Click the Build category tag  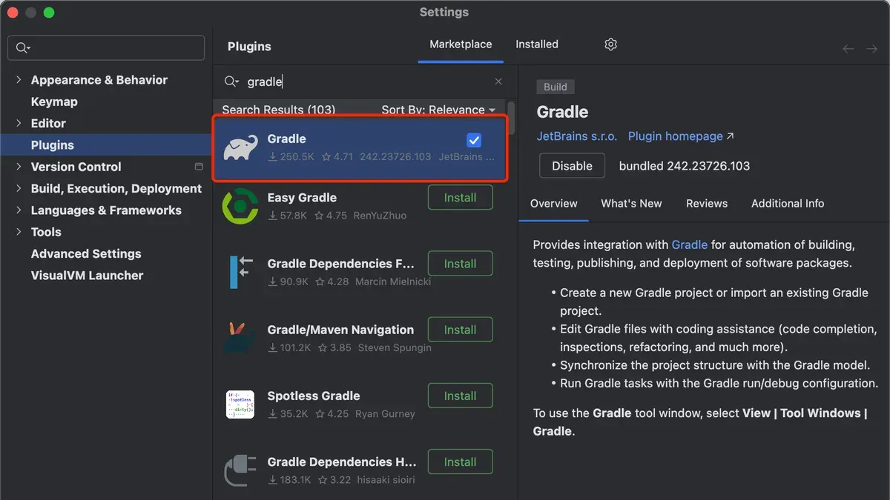(x=555, y=87)
